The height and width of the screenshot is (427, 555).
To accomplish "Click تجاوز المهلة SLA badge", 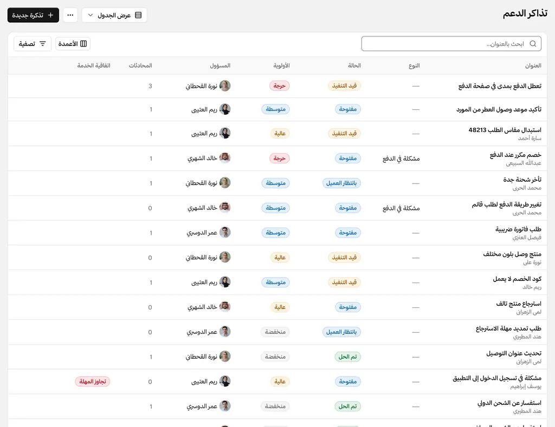I will [x=93, y=382].
